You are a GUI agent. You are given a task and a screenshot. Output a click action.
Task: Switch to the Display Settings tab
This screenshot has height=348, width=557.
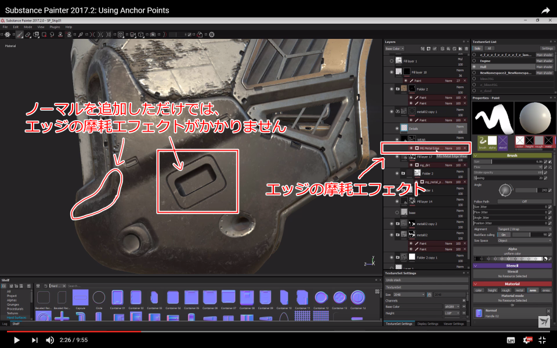pos(428,324)
